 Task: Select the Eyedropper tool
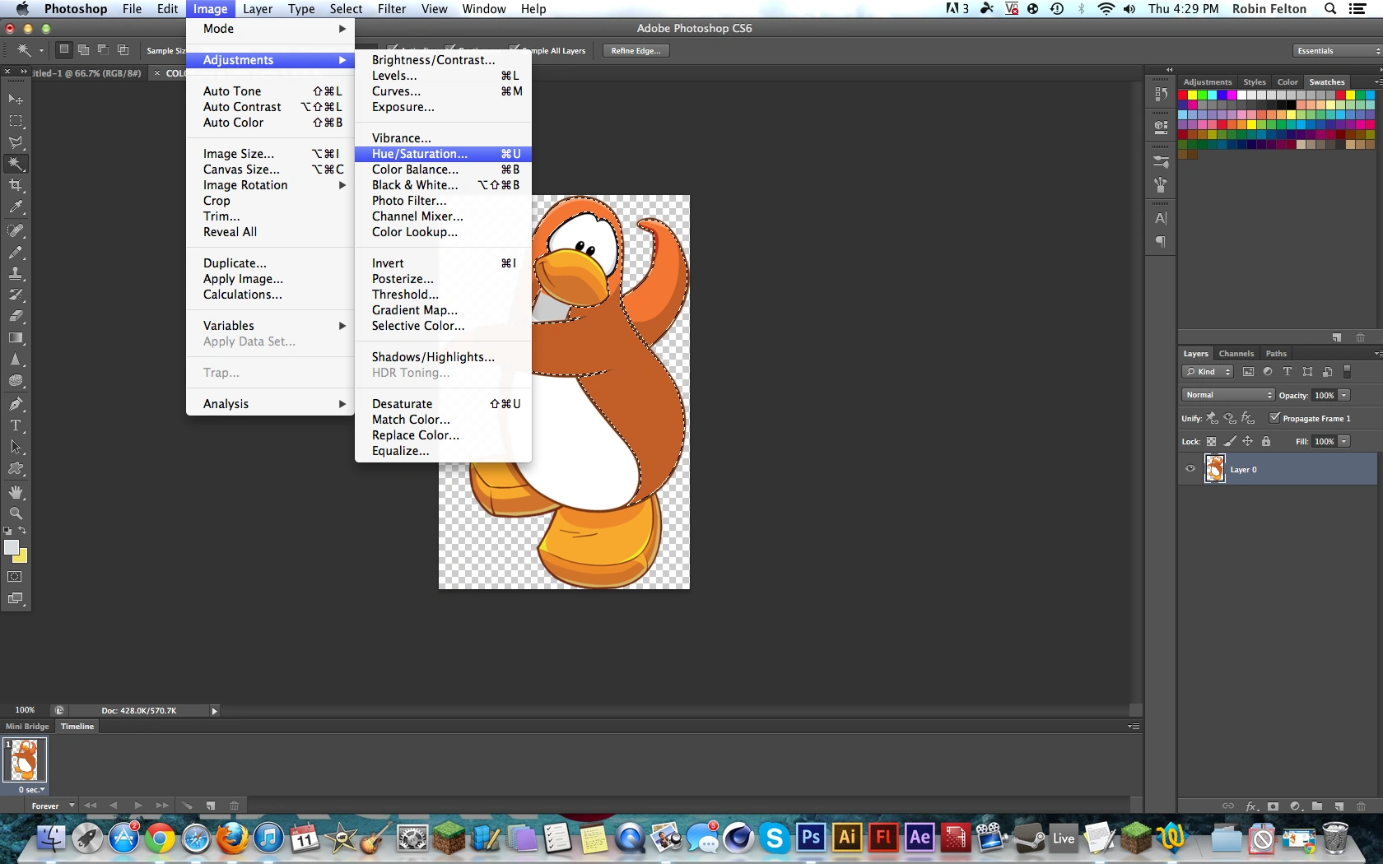[x=16, y=207]
